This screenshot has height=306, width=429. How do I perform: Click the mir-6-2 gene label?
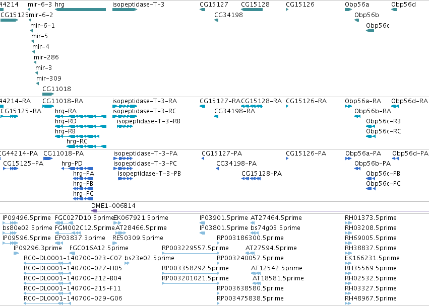[41, 15]
